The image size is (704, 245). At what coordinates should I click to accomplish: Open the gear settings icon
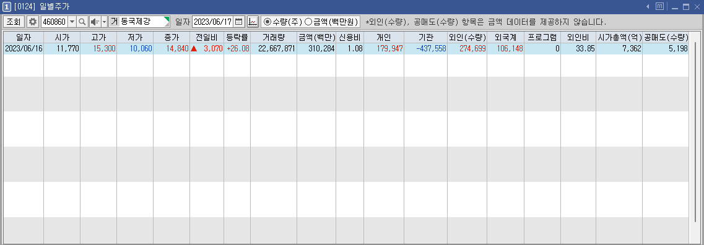33,22
